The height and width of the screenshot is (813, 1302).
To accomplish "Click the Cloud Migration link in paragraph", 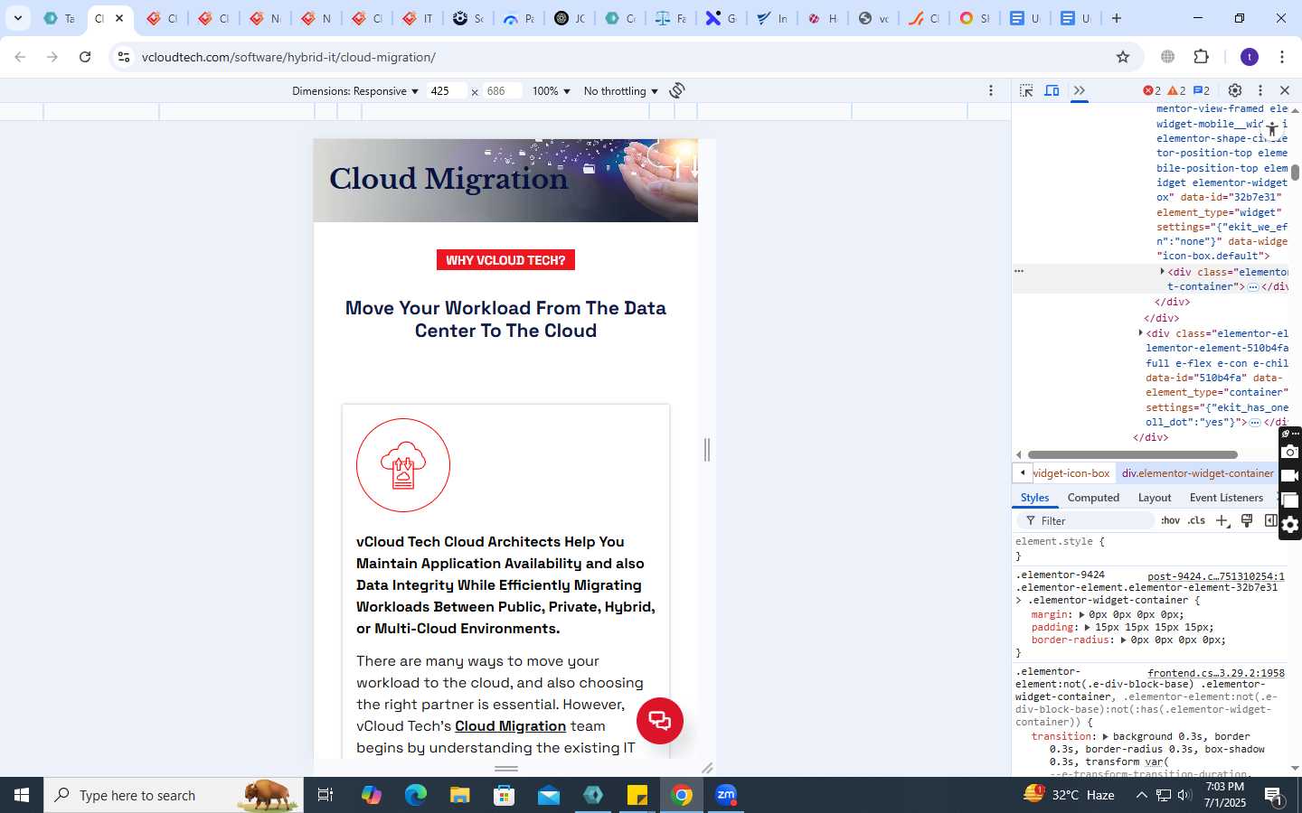I will (510, 726).
